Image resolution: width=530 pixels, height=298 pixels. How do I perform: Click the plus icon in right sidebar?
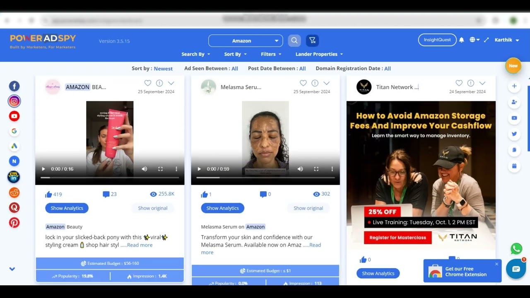514,86
